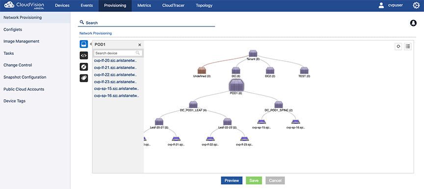Select the Tenant (6) container node
424x189 pixels.
(x=253, y=53)
